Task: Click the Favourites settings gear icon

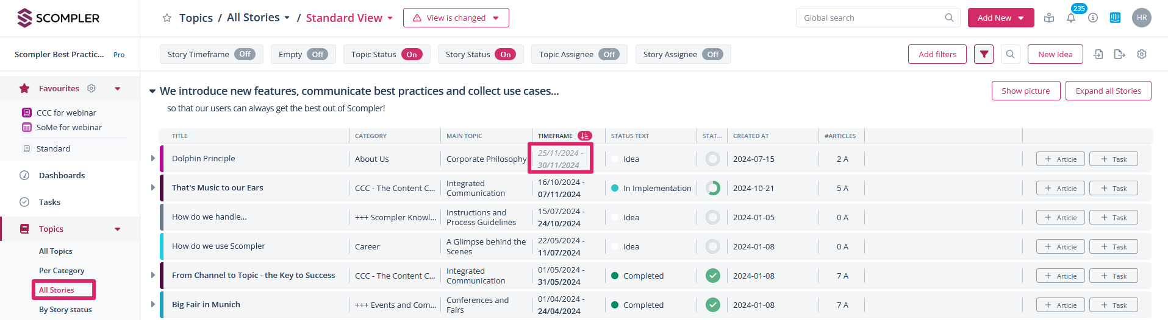Action: point(91,88)
